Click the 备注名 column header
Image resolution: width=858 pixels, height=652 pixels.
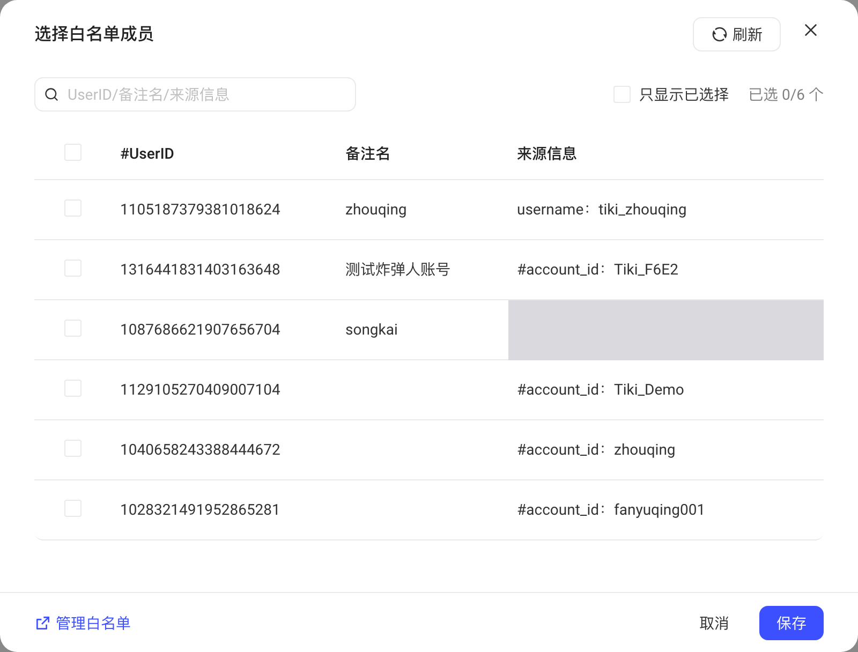click(x=368, y=154)
